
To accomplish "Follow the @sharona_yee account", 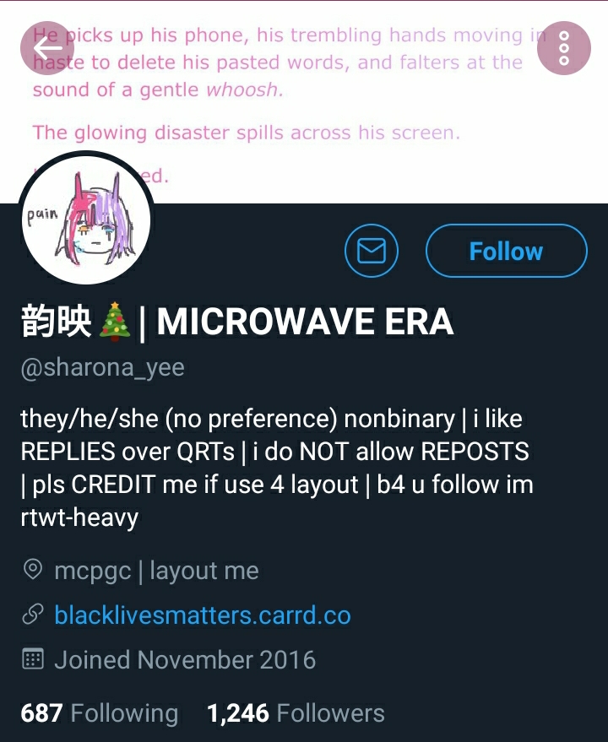I will [506, 251].
